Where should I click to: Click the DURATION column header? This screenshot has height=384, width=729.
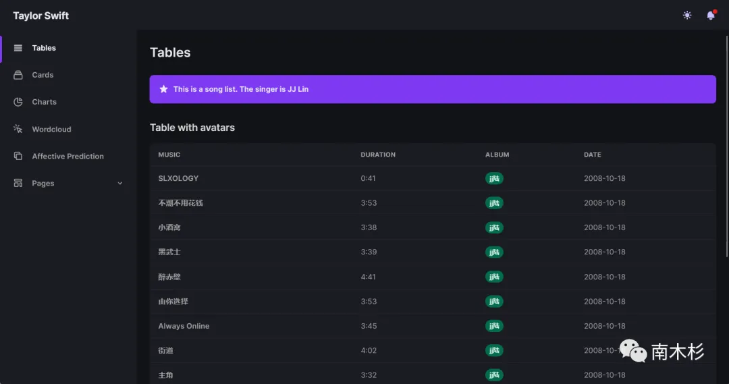[x=378, y=155]
